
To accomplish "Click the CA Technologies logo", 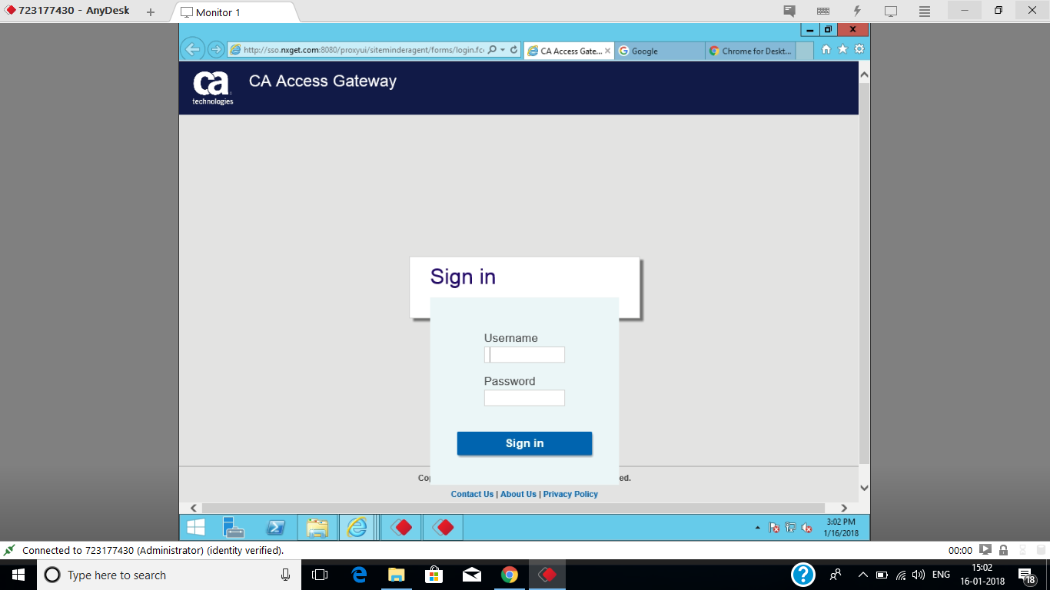I will point(211,86).
